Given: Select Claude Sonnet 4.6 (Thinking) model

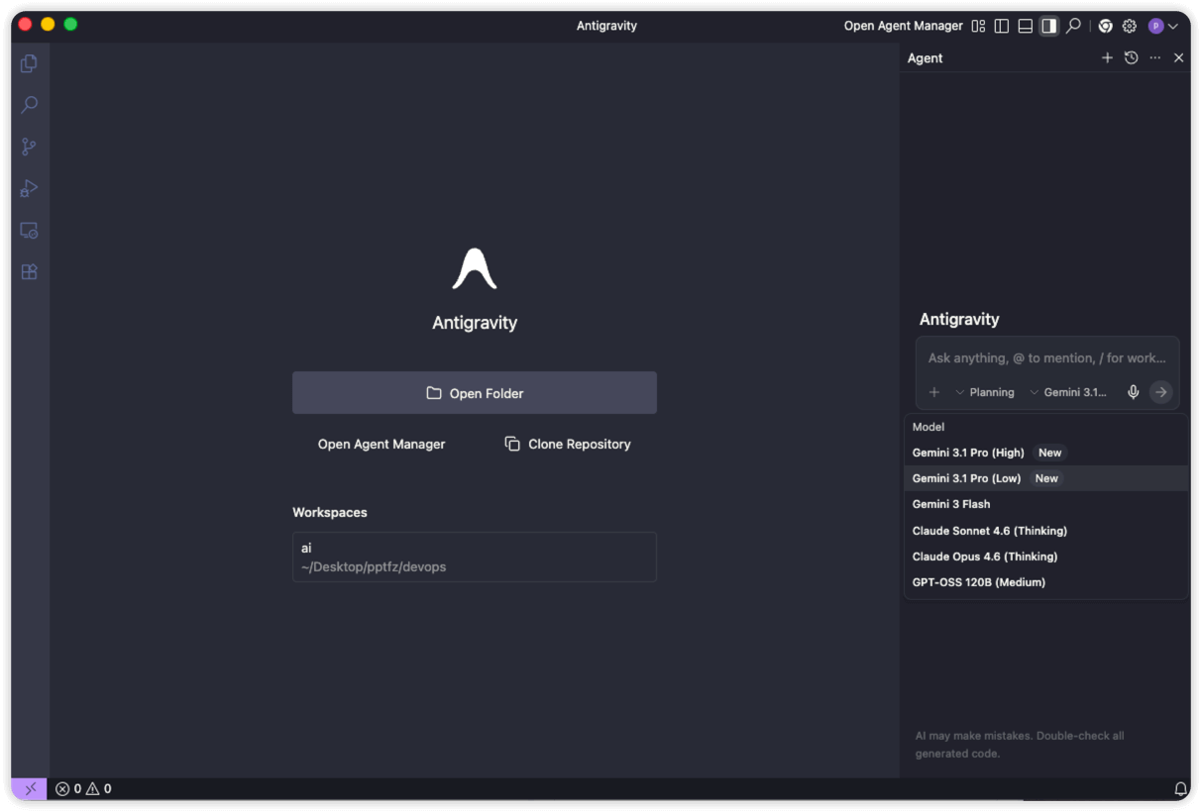Looking at the screenshot, I should 1046,531.
